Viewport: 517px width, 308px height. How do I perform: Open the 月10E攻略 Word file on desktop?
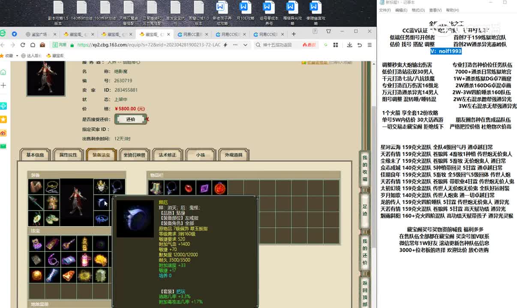244,13
